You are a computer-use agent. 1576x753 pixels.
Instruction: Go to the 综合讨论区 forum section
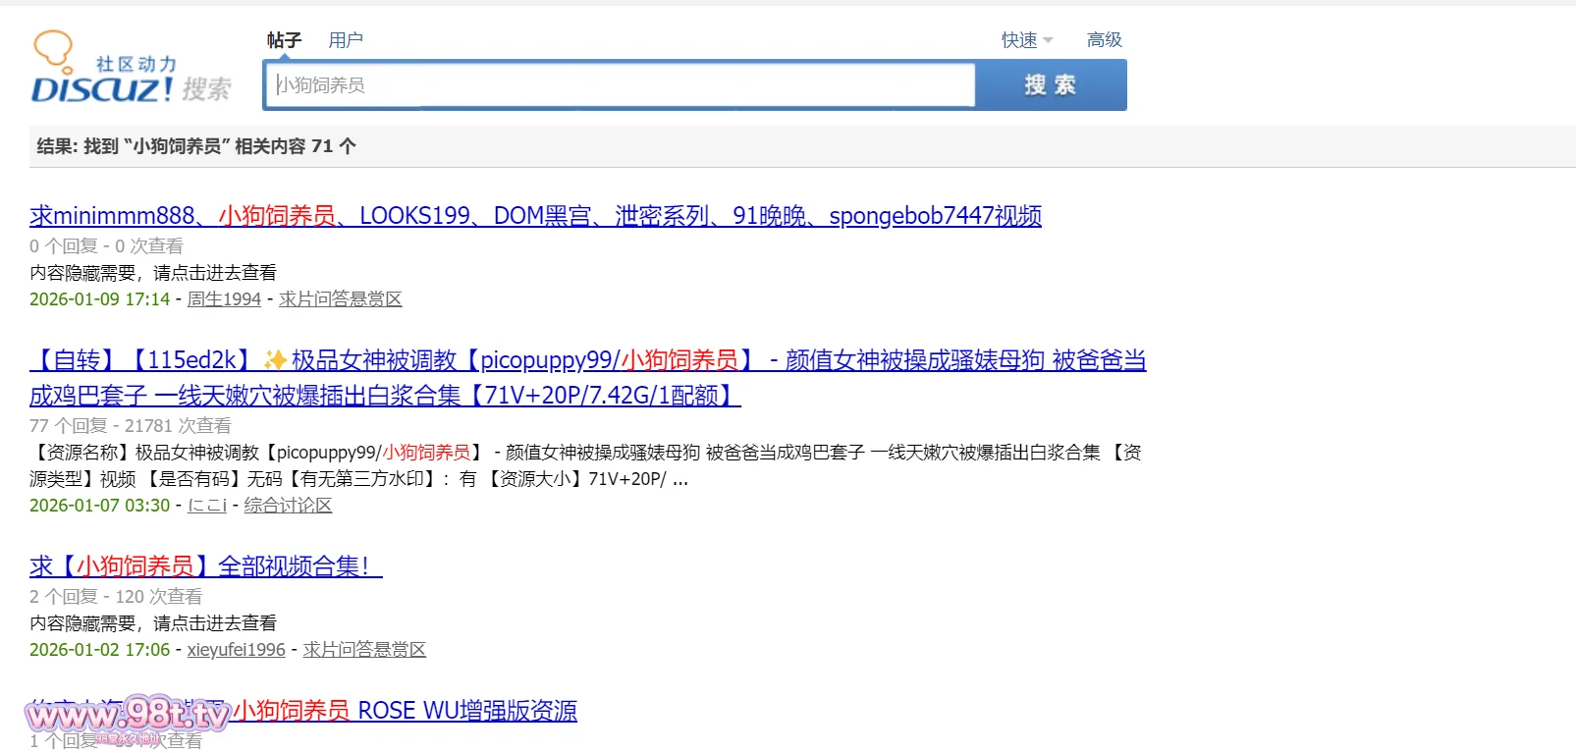[x=288, y=506]
